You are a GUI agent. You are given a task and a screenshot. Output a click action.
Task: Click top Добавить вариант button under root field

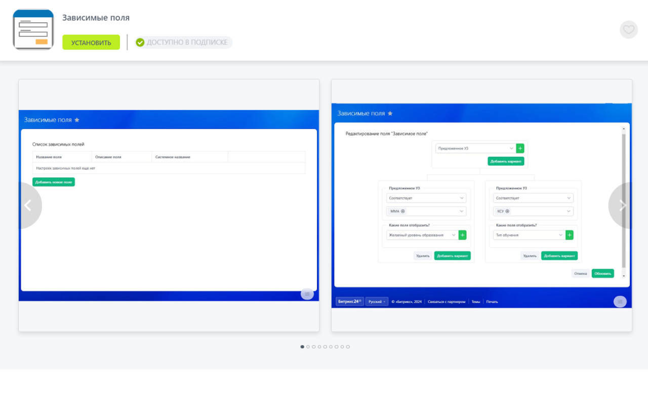point(506,161)
